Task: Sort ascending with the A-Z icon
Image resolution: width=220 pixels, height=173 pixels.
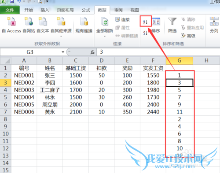Action: [x=145, y=22]
